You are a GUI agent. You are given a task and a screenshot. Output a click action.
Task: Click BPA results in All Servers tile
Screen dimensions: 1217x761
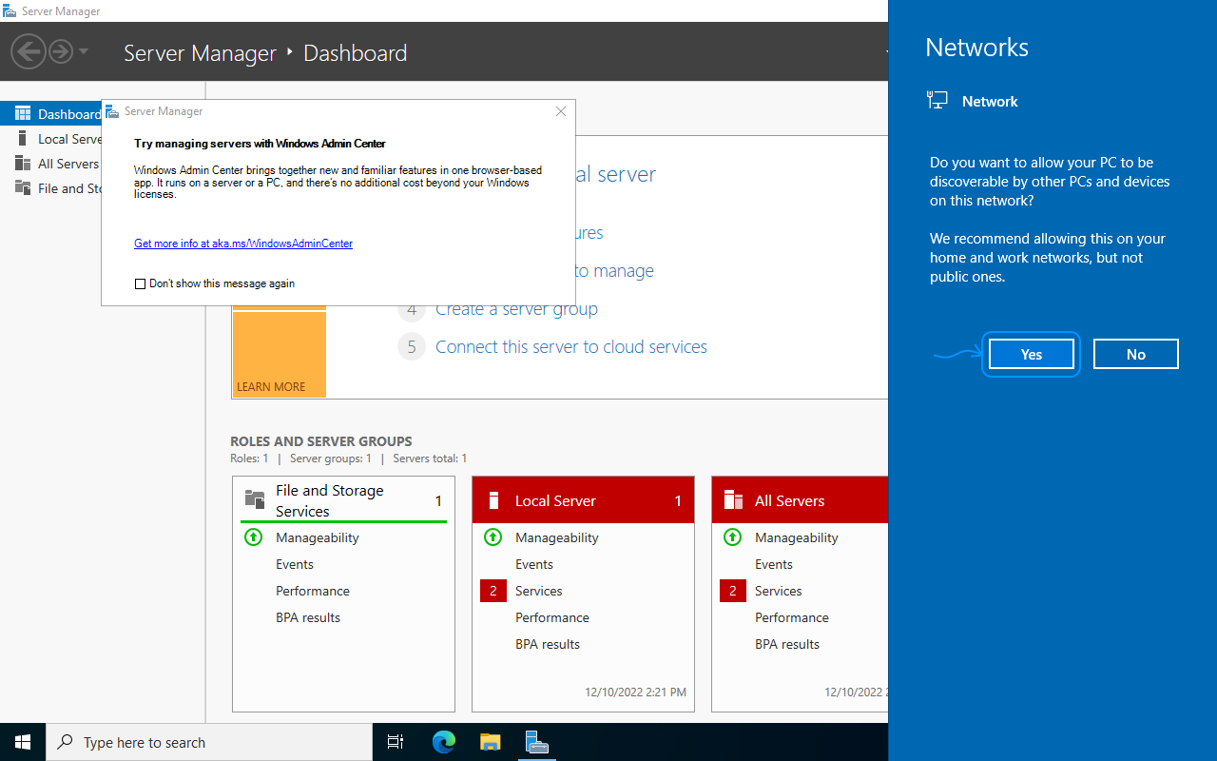click(787, 644)
